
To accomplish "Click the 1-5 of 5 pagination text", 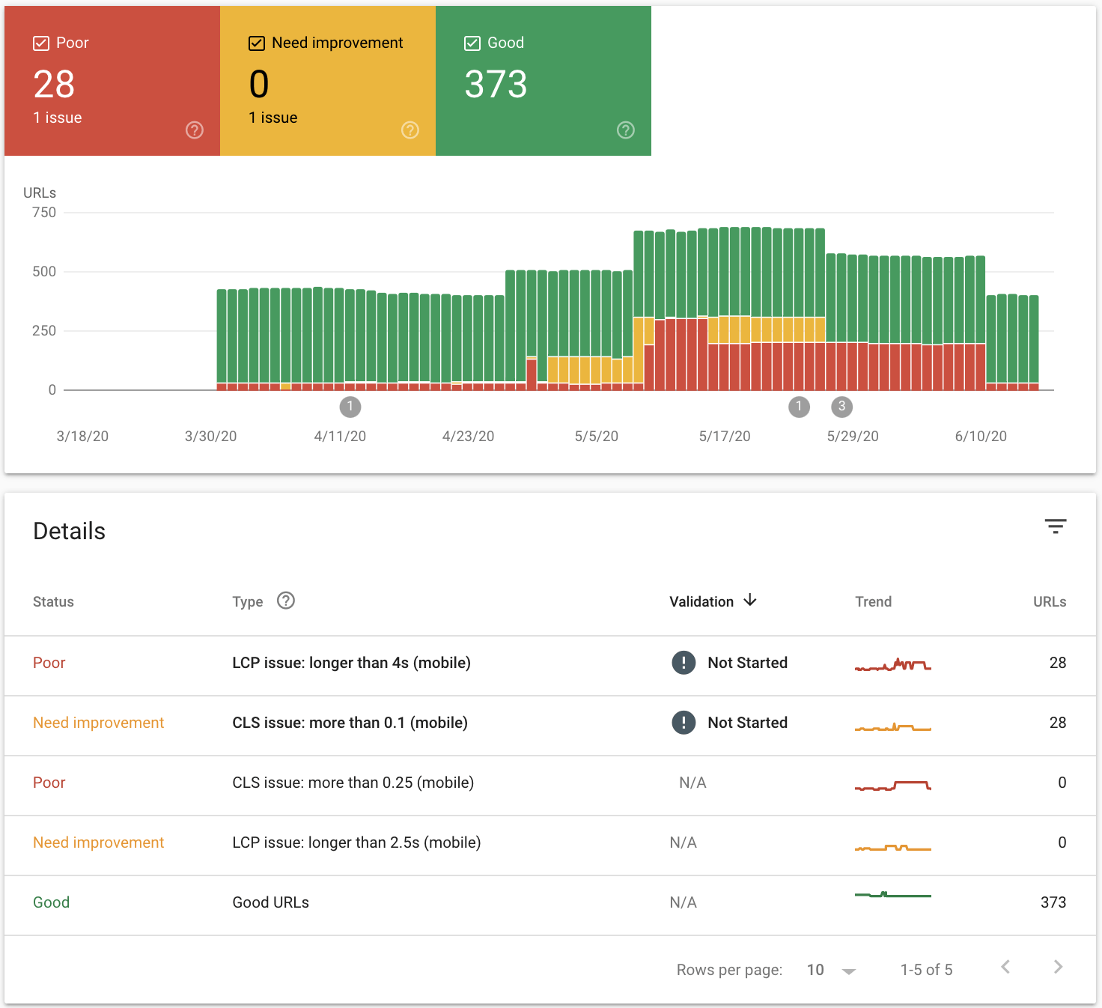I will [926, 970].
